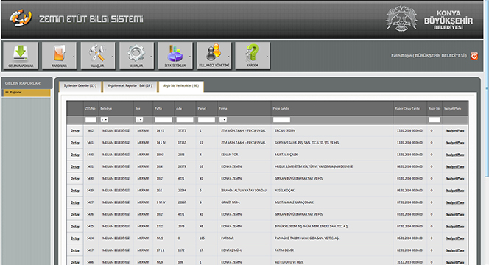Viewport: 489px width, 265px height.
Task: Click the red logout power icon
Action: click(474, 56)
